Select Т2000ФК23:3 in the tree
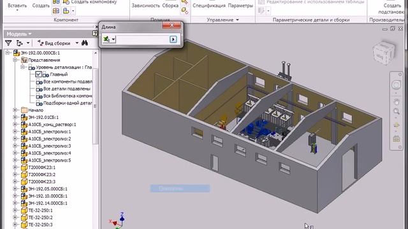Image resolution: width=408 pixels, height=229 pixels. point(41,182)
